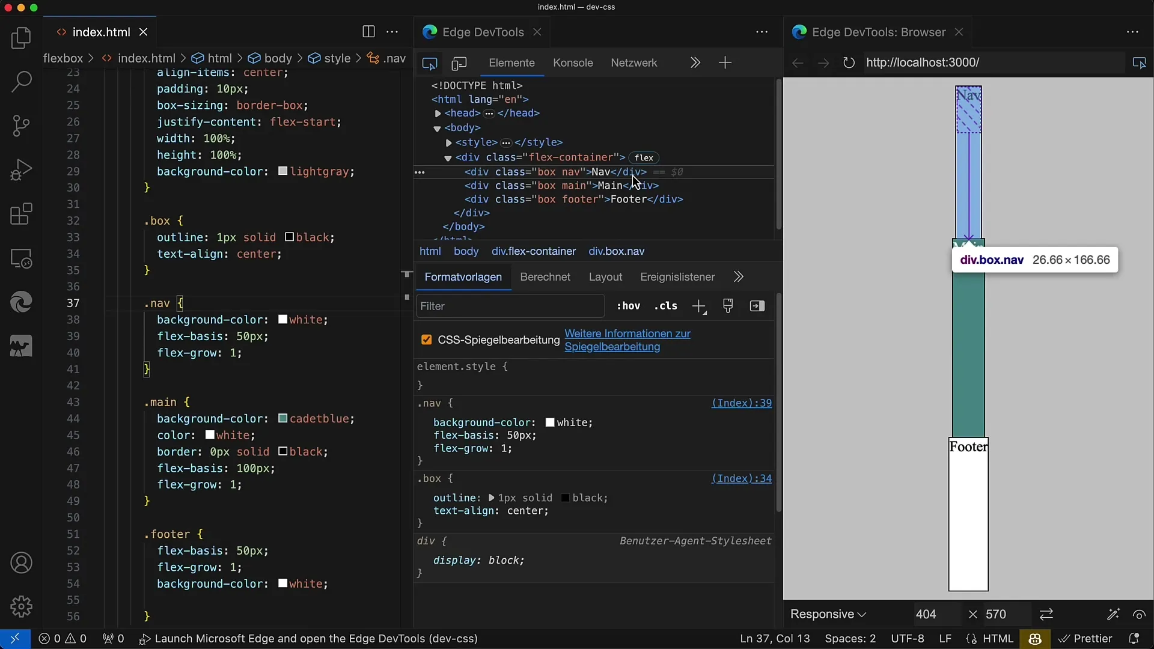
Task: Split the editor to the right
Action: pos(368,32)
